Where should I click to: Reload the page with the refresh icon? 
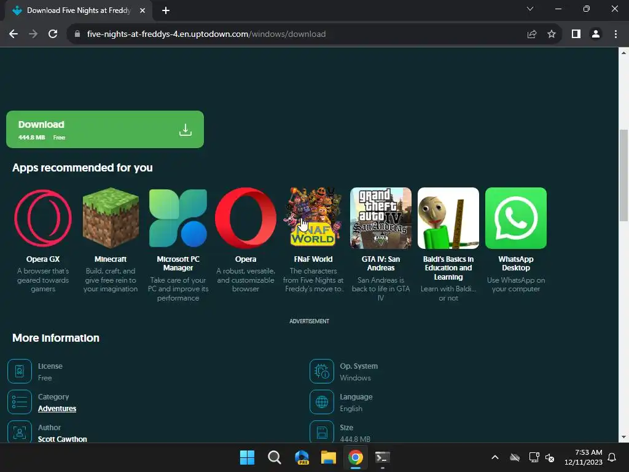(x=53, y=34)
